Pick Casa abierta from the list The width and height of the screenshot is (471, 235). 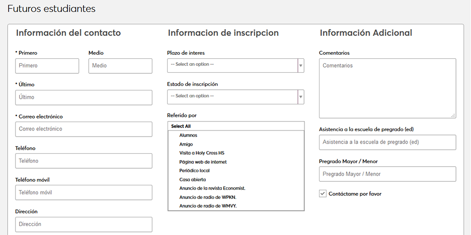click(193, 180)
